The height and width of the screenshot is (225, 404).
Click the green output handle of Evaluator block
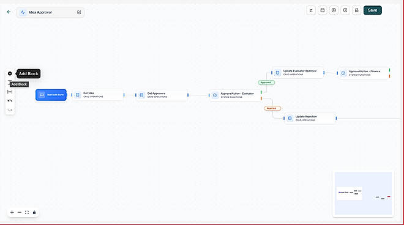click(261, 92)
